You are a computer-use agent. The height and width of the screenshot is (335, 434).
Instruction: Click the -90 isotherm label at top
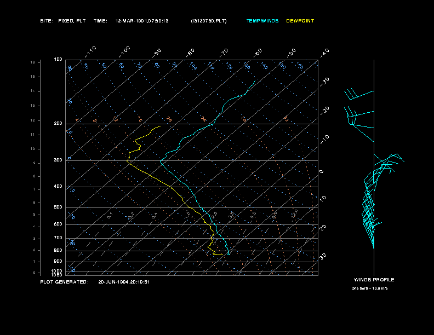point(157,53)
